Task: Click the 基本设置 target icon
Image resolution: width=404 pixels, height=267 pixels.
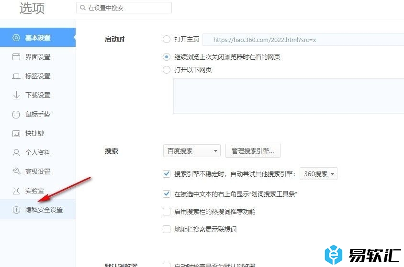Action: (x=16, y=38)
